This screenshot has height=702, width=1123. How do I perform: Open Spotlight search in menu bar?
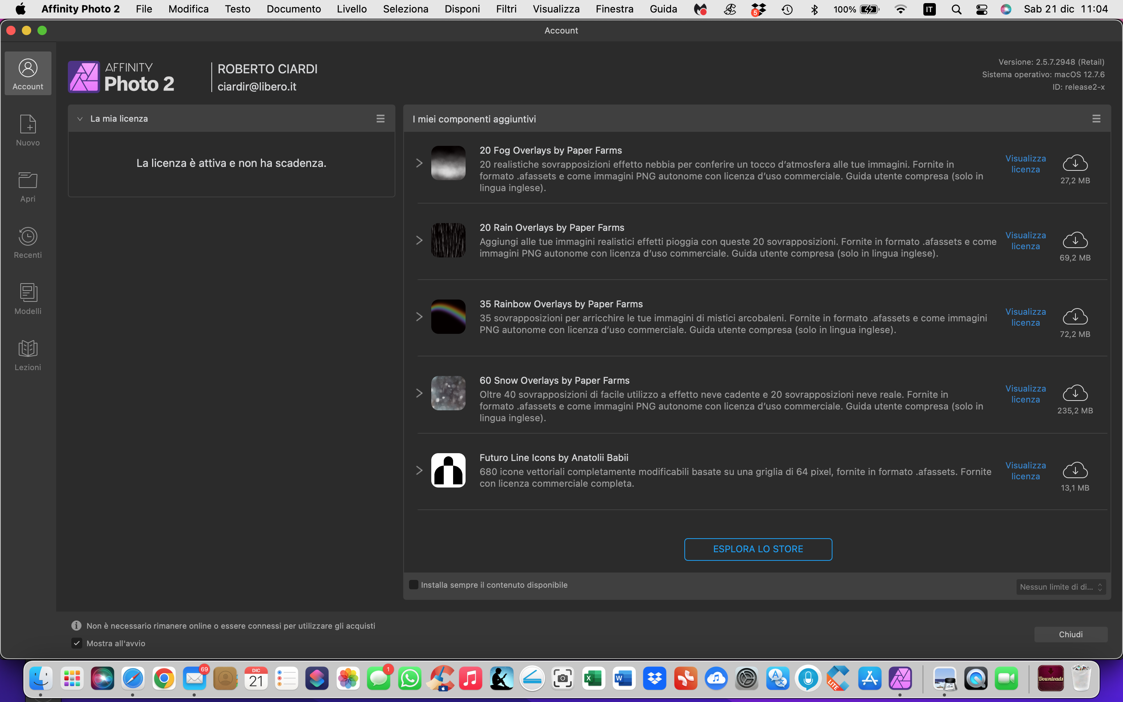coord(956,9)
